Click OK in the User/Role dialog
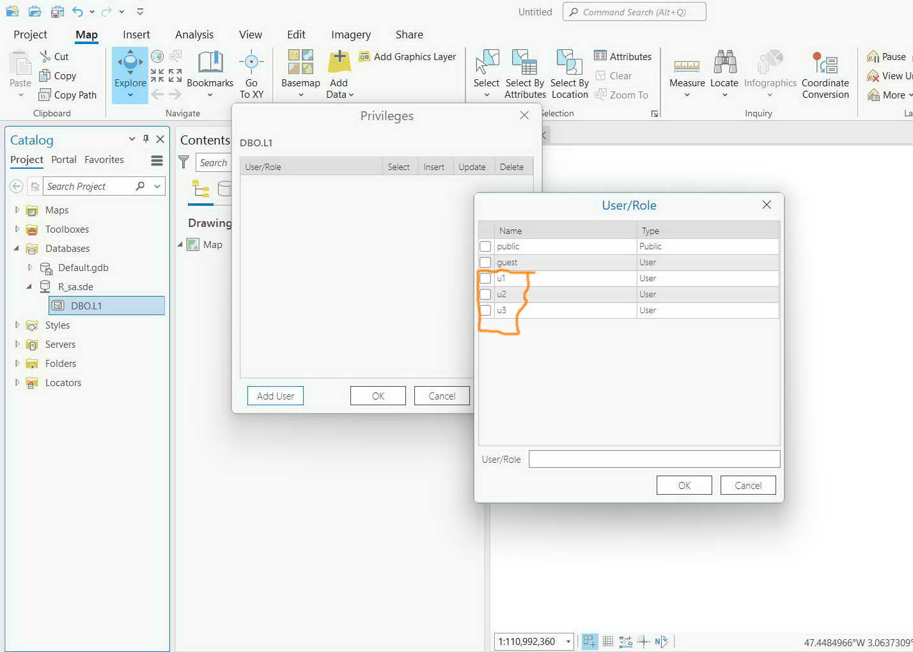Image resolution: width=913 pixels, height=652 pixels. pyautogui.click(x=684, y=485)
